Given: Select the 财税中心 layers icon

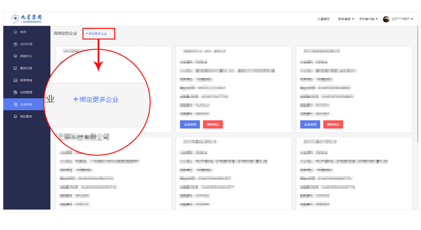Looking at the screenshot, I should (15, 56).
